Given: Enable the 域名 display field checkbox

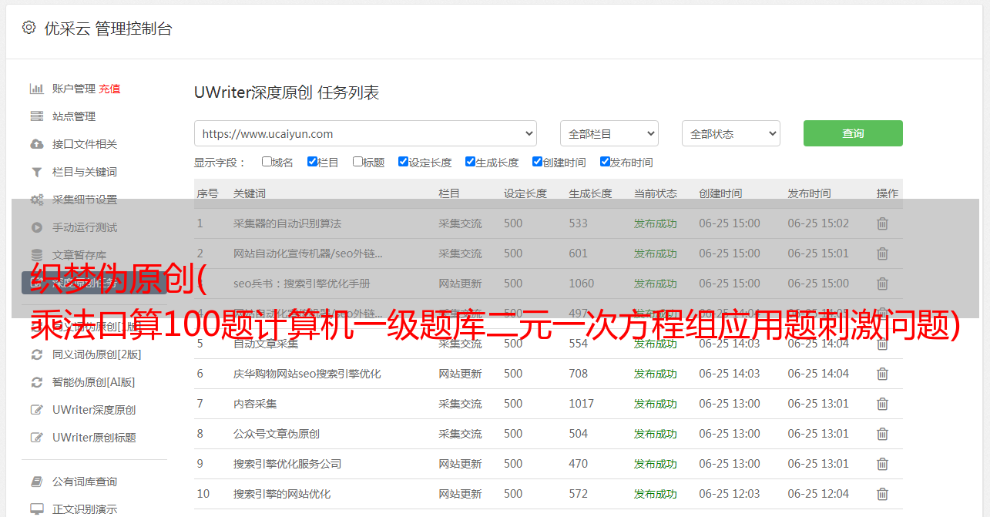Looking at the screenshot, I should tap(267, 162).
